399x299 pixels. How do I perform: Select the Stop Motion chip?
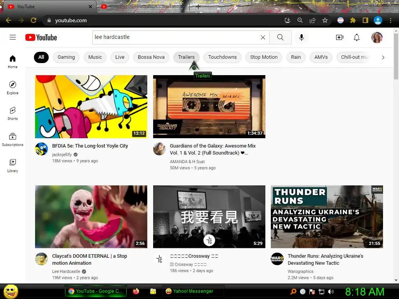coord(264,57)
